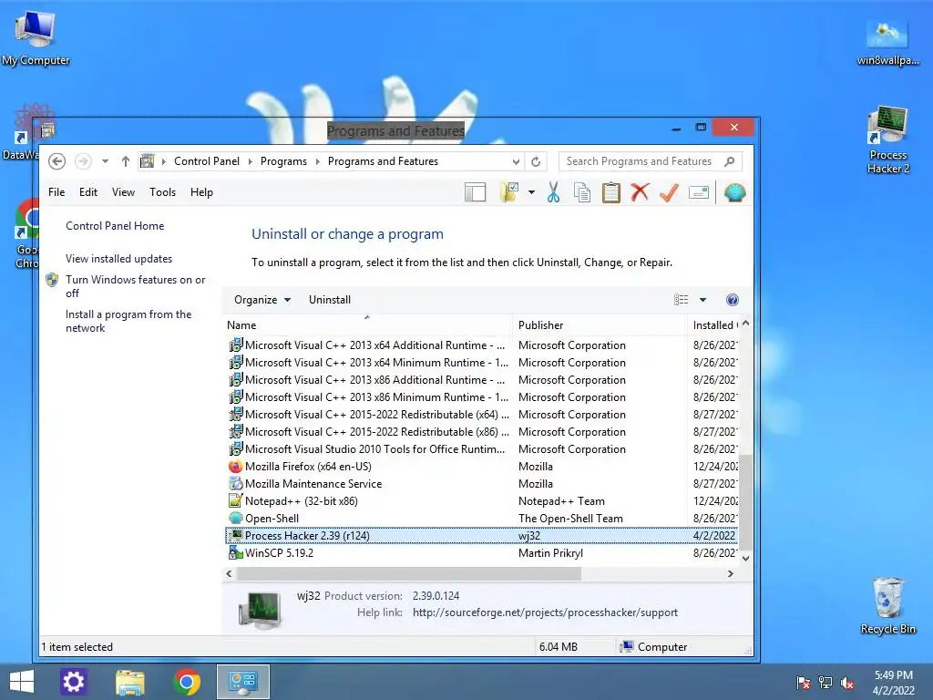
Task: Select Notepad++ (32-bit x86) entry
Action: click(481, 500)
